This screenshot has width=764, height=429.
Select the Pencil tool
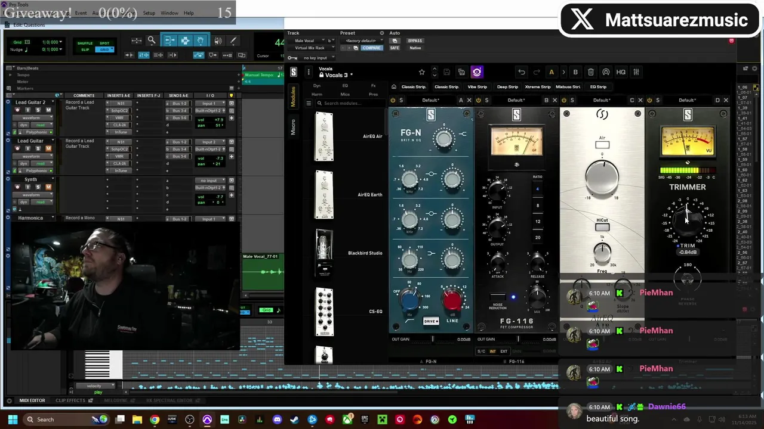coord(233,41)
